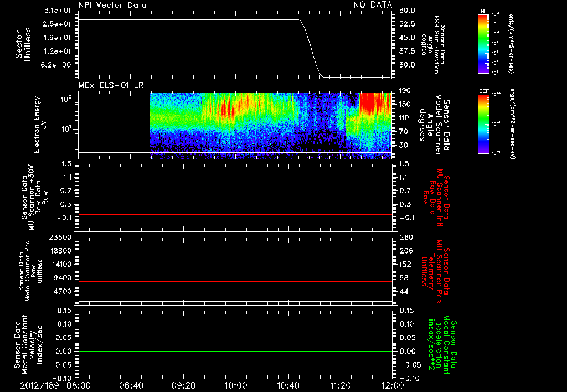Click the "1.9e+01" sector tick label

(x=58, y=38)
